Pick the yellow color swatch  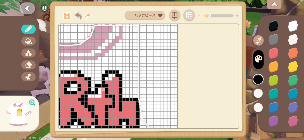[293, 67]
